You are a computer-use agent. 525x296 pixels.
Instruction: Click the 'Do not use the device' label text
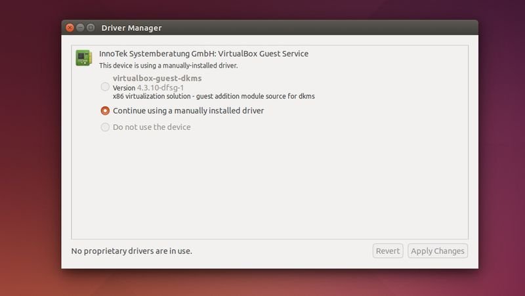point(152,127)
